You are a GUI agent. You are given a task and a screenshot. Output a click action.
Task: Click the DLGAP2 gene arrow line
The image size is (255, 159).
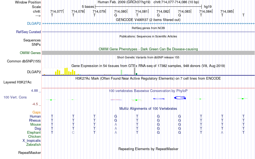[148, 23]
